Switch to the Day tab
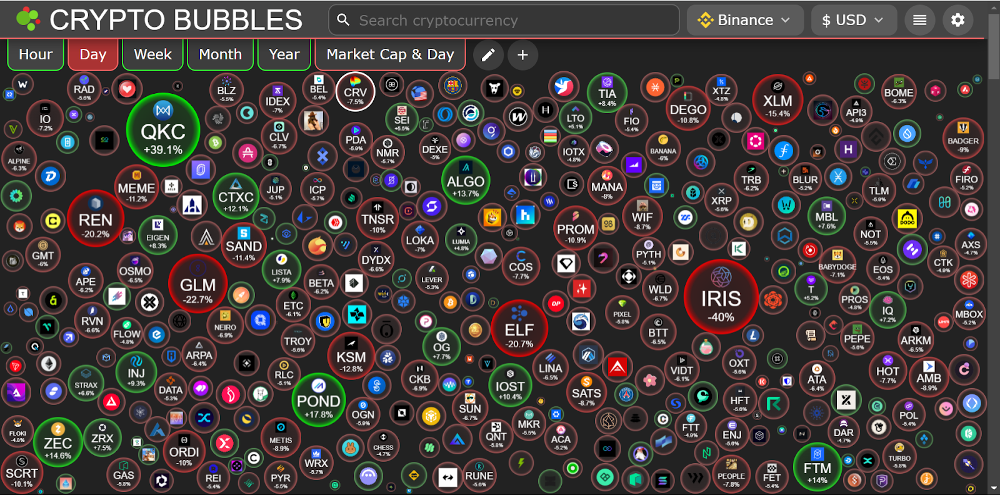The width and height of the screenshot is (1000, 495). (x=92, y=55)
